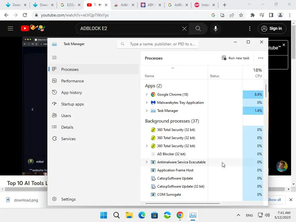Open the Chrome share page icon

pyautogui.click(x=232, y=15)
